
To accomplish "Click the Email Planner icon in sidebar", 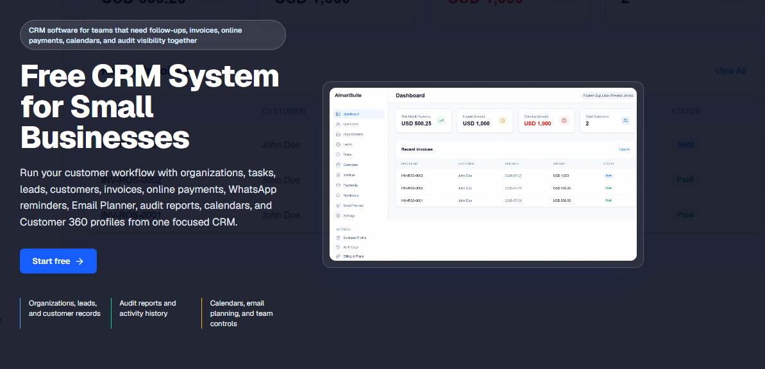I will 338,206.
